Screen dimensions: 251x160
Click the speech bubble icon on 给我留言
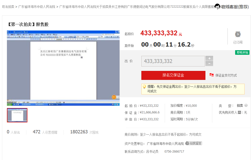coord(187,143)
